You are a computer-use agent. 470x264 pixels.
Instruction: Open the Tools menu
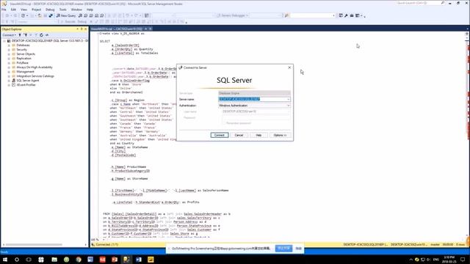[62, 10]
